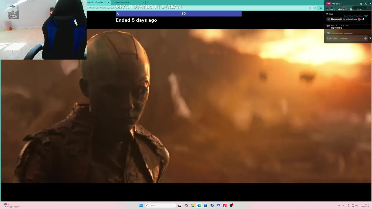
Task: Click Manukings11 gift message in chat
Action: pos(346,19)
